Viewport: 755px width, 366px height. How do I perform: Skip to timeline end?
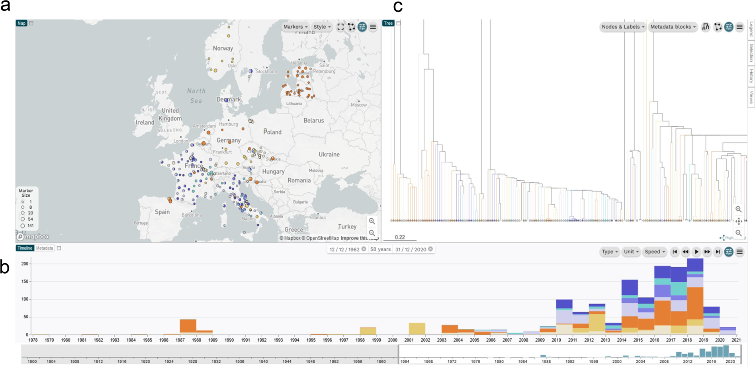click(x=718, y=252)
